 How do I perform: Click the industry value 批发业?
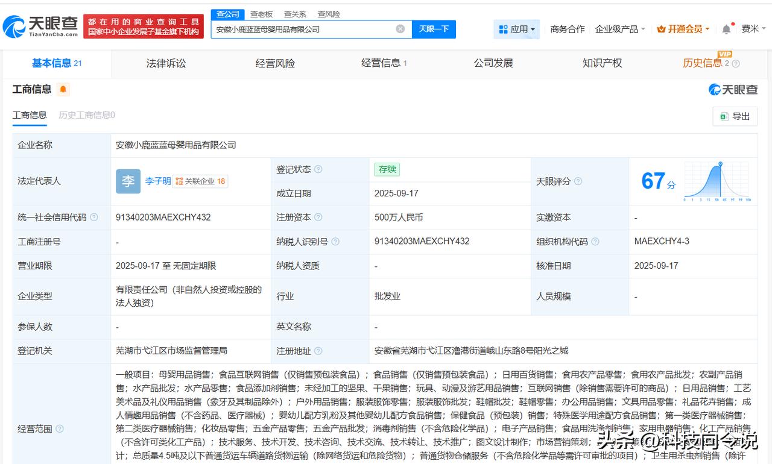point(387,296)
